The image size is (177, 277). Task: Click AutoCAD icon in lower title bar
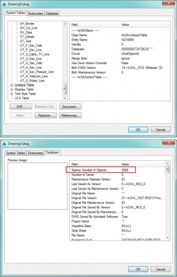5,144
